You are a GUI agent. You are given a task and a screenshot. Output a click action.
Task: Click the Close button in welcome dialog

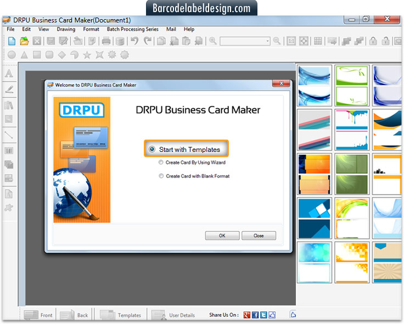click(x=259, y=236)
